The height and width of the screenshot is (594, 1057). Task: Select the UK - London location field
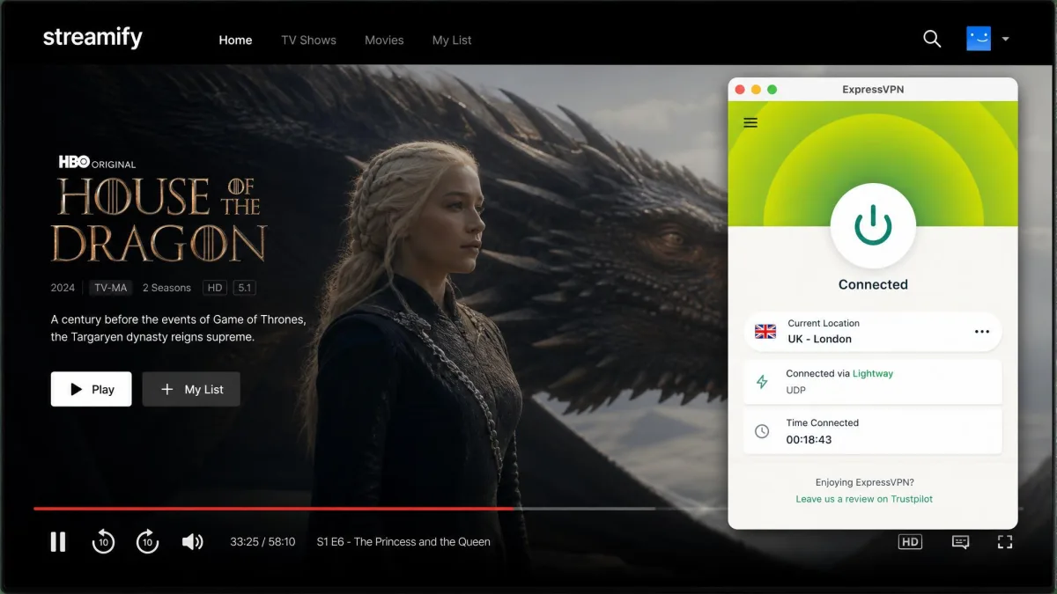point(873,332)
